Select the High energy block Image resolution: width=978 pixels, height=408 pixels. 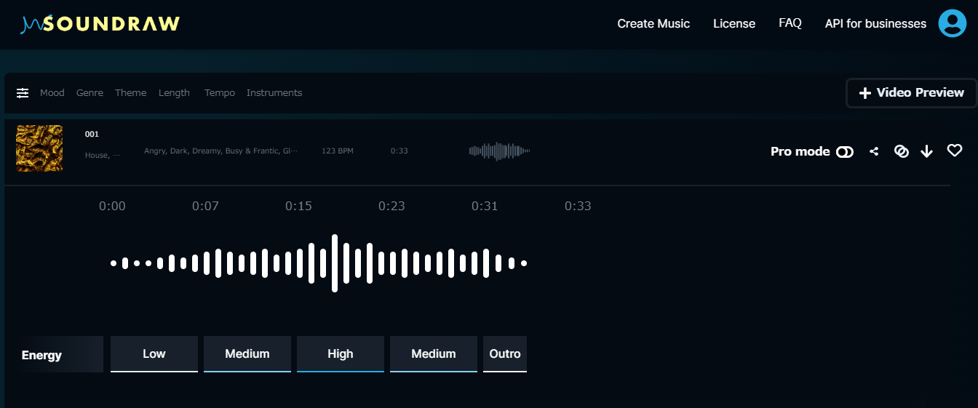tap(340, 354)
